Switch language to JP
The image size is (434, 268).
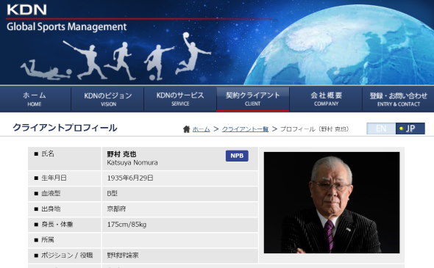[x=410, y=128]
